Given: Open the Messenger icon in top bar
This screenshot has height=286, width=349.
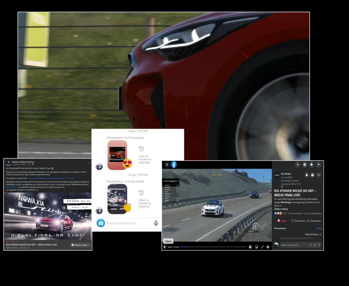Looking at the screenshot, I should (305, 165).
